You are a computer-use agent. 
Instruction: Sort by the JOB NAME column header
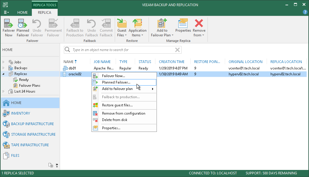pyautogui.click(x=102, y=62)
